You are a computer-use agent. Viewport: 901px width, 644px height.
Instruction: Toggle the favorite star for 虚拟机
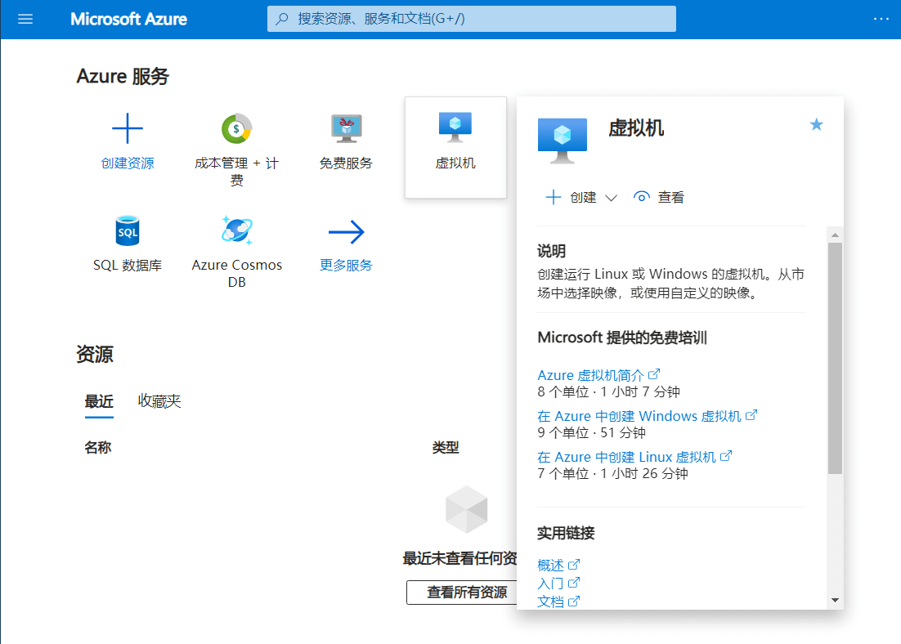[816, 124]
